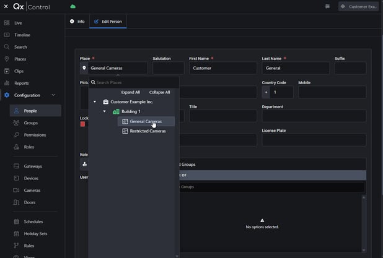Select Customer Example Inc. in tree
Viewport: 383px width, 258px height.
pyautogui.click(x=131, y=101)
